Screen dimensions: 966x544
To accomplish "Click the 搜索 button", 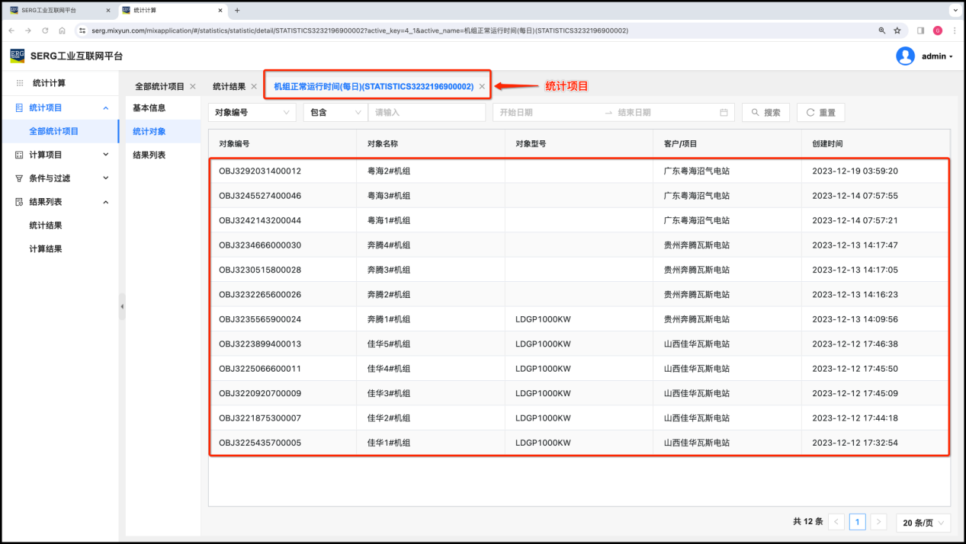I will [x=765, y=113].
